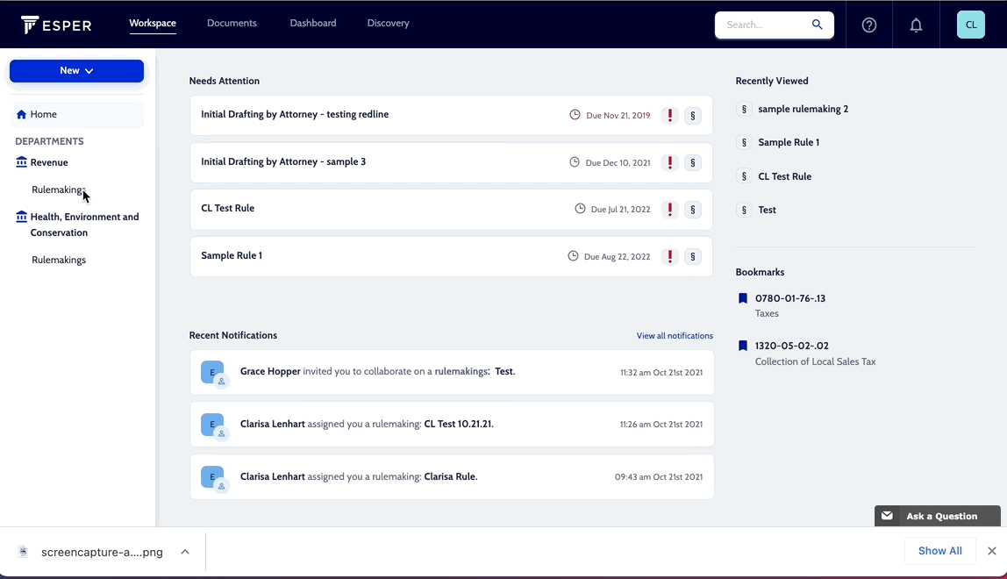Click the bookmark icon next to 0780-01-76-.13
This screenshot has width=1007, height=579.
tap(743, 298)
